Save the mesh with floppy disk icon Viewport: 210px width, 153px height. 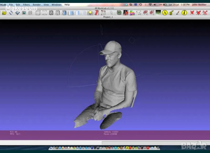18,13
